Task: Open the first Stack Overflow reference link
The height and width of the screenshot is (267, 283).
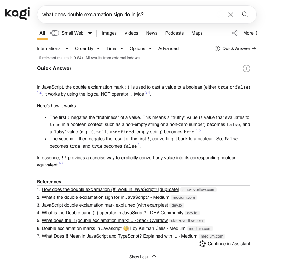Action: point(110,190)
